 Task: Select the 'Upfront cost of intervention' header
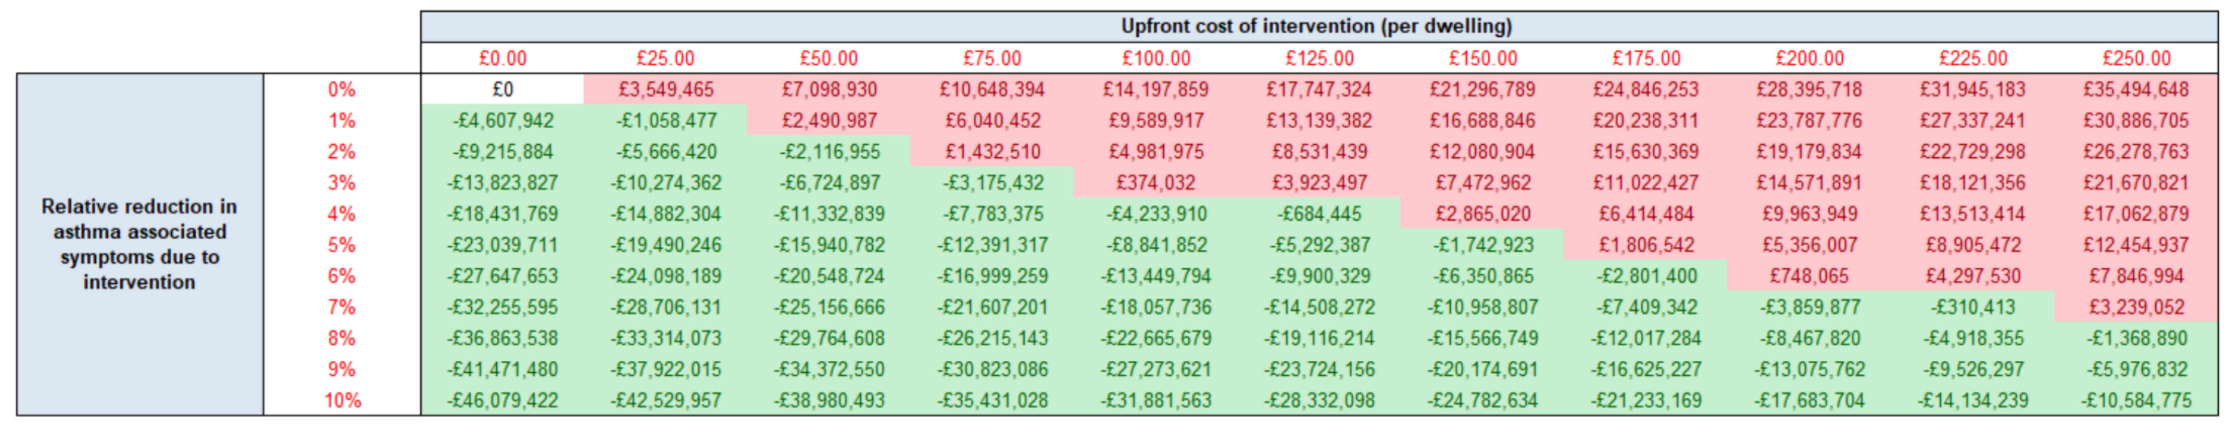(1316, 26)
